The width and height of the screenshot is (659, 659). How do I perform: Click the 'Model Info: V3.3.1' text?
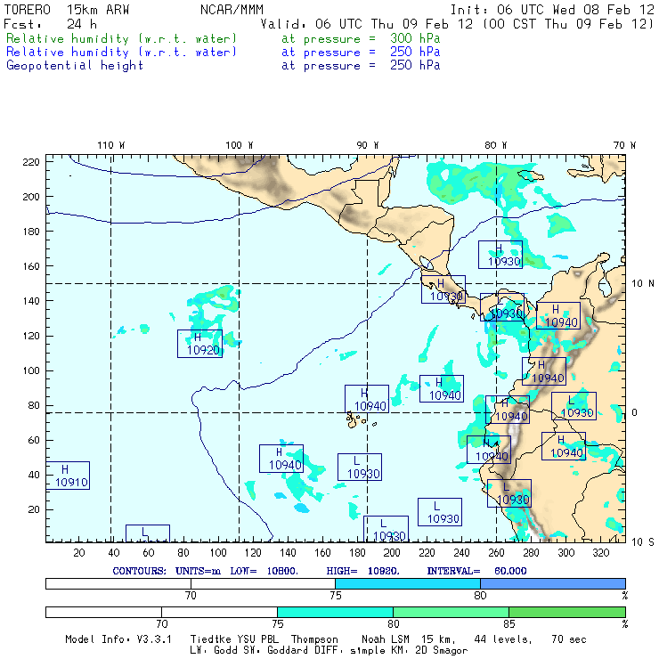point(118,639)
